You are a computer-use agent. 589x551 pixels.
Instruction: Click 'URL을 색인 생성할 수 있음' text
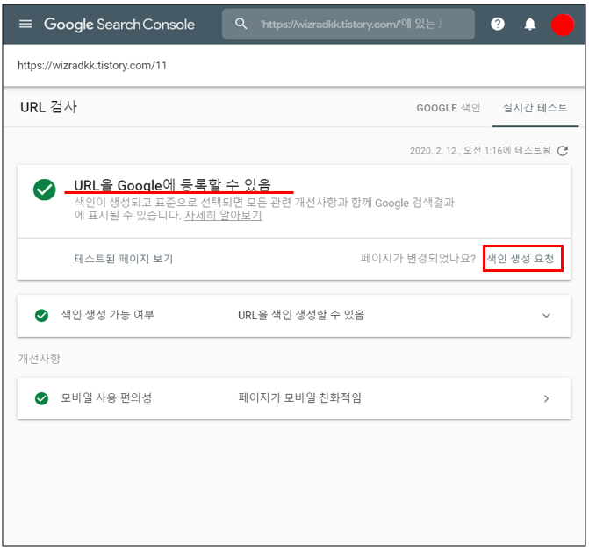301,315
